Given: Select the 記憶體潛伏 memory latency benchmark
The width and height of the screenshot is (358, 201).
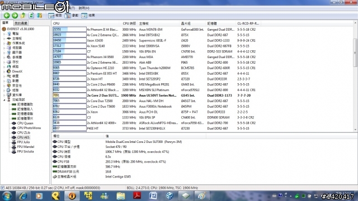Looking at the screenshot, I should coord(25,118).
